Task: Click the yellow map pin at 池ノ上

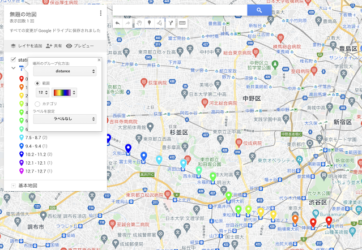Action: 273,215
